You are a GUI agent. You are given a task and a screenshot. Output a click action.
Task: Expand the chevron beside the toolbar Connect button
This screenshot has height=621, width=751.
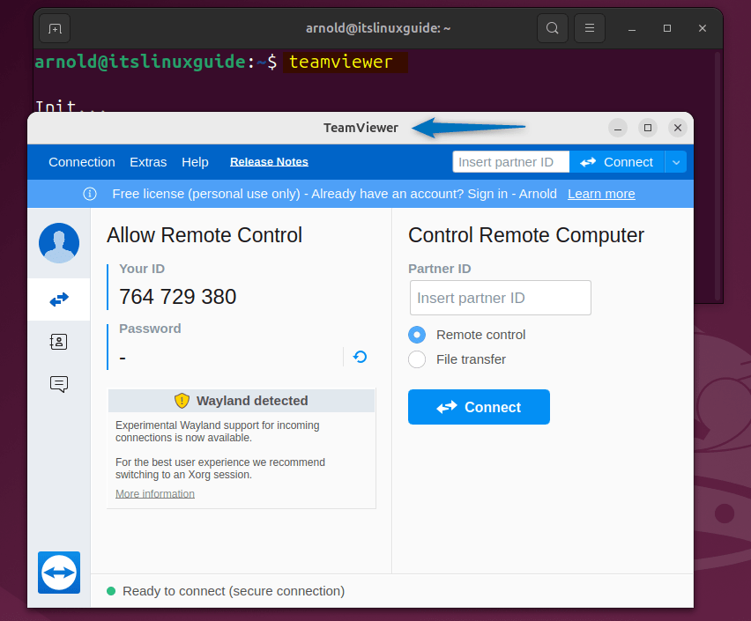pyautogui.click(x=675, y=162)
